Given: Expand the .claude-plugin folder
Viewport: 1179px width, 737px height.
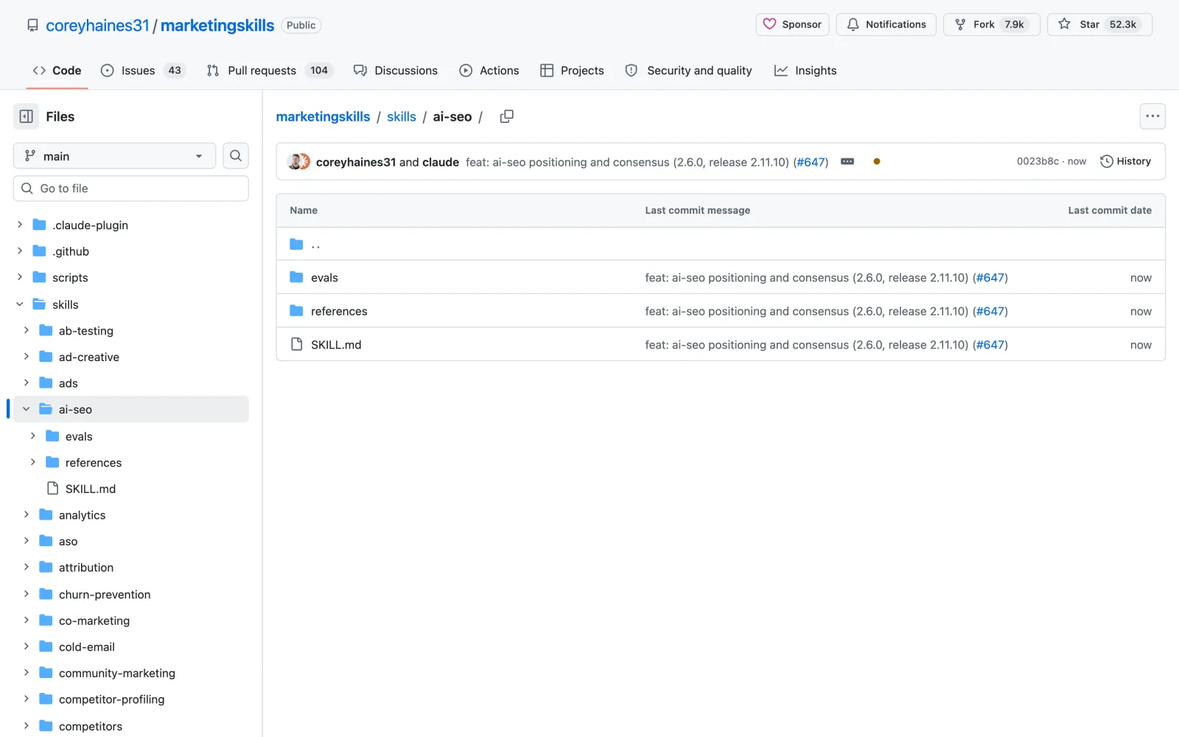Looking at the screenshot, I should [x=20, y=225].
